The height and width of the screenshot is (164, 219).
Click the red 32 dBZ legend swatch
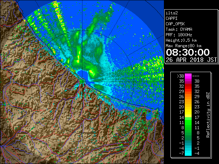[188, 86]
